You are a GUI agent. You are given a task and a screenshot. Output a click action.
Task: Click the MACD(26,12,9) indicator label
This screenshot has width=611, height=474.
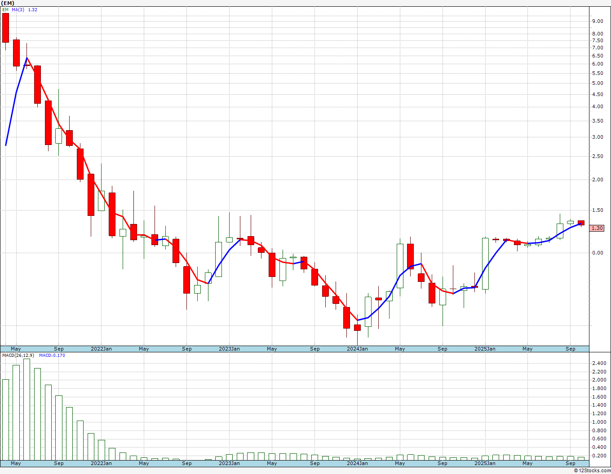pyautogui.click(x=18, y=355)
